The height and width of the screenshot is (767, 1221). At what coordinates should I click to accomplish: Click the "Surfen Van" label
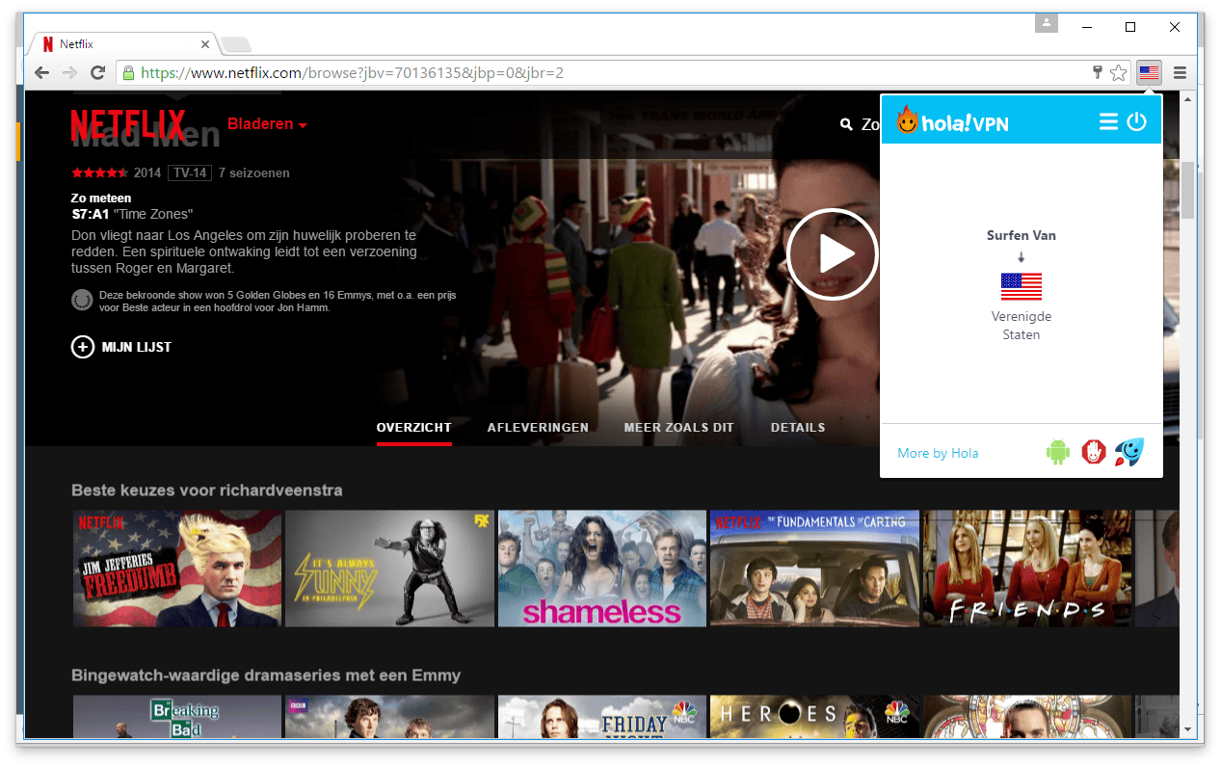click(x=1022, y=235)
